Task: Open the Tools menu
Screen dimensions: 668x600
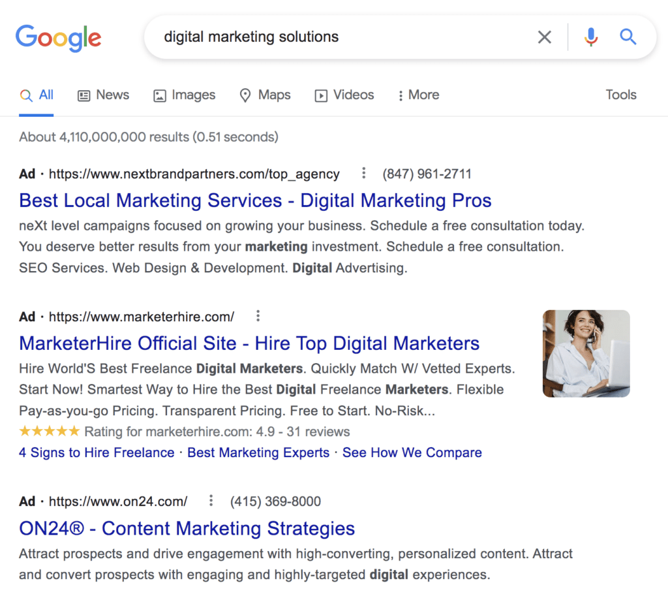Action: (620, 95)
